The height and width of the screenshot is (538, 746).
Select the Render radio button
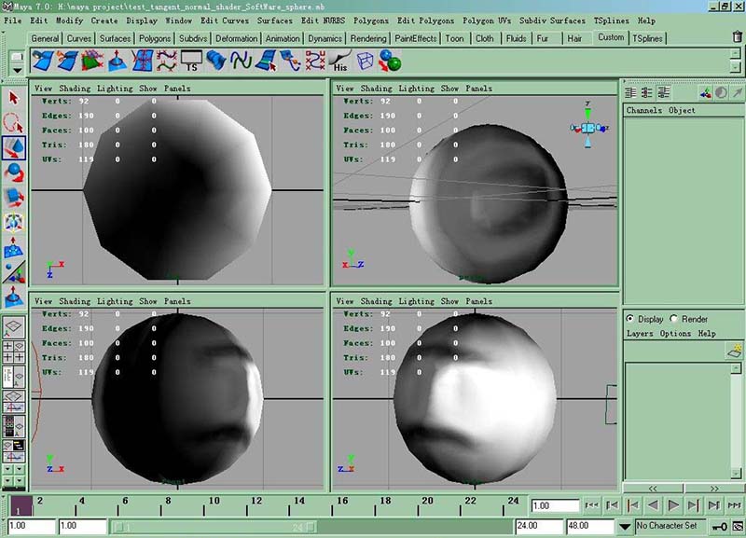click(673, 318)
